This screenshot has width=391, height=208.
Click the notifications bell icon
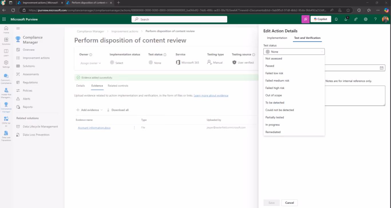click(x=336, y=19)
